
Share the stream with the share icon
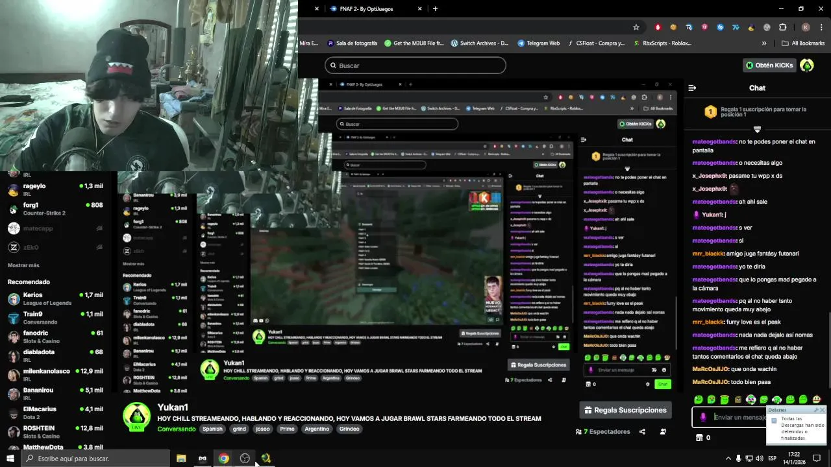coord(642,431)
